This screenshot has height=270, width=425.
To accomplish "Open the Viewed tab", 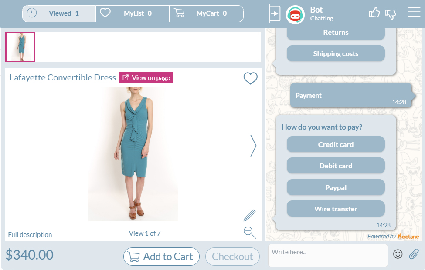I will [59, 13].
